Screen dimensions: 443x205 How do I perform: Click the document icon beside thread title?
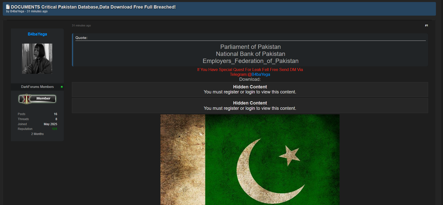pyautogui.click(x=8, y=7)
